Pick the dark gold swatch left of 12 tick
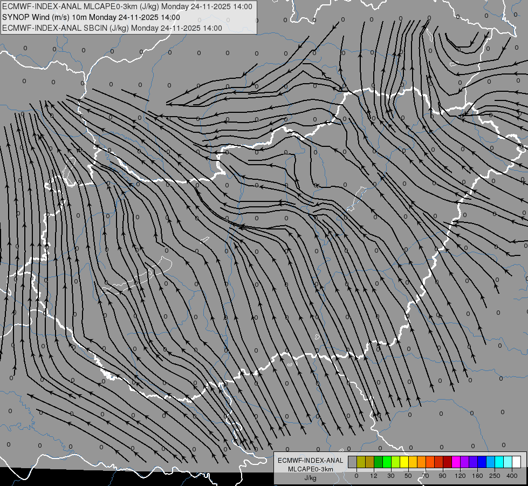 pyautogui.click(x=370, y=462)
